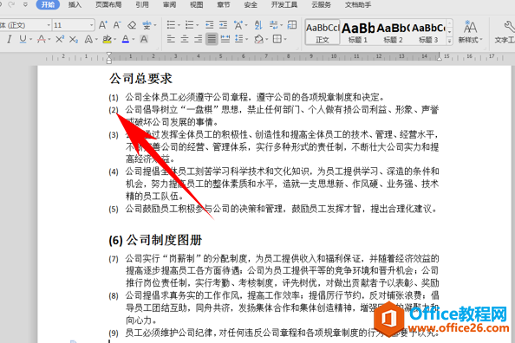This screenshot has width=515, height=343.
Task: Apply superscript formatting
Action: [60, 39]
